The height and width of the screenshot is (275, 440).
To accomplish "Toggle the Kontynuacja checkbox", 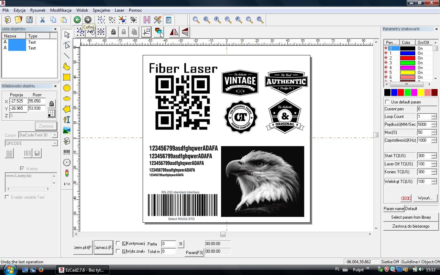I will tap(118, 243).
